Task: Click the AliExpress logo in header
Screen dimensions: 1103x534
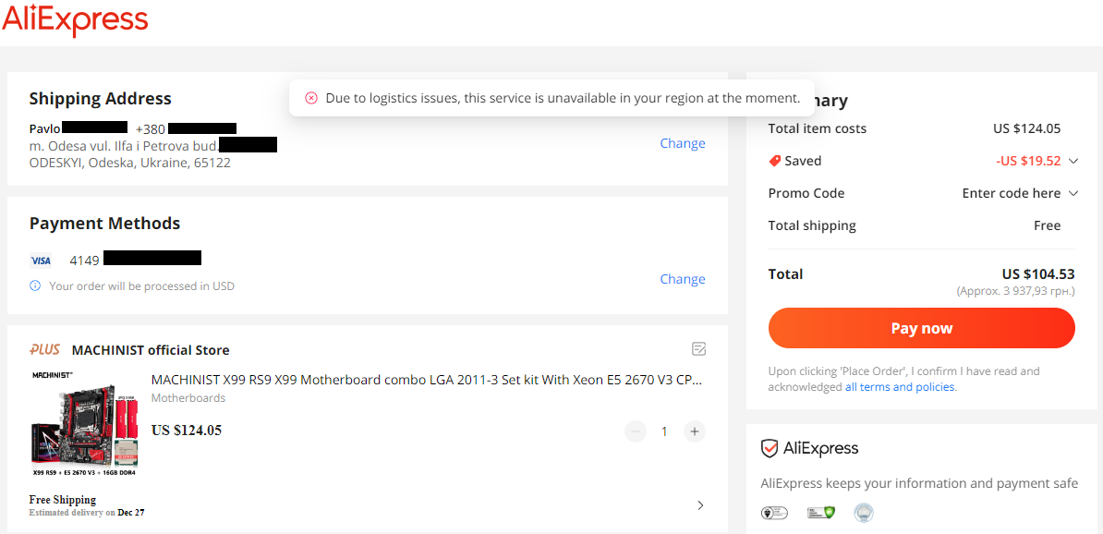Action: [75, 19]
